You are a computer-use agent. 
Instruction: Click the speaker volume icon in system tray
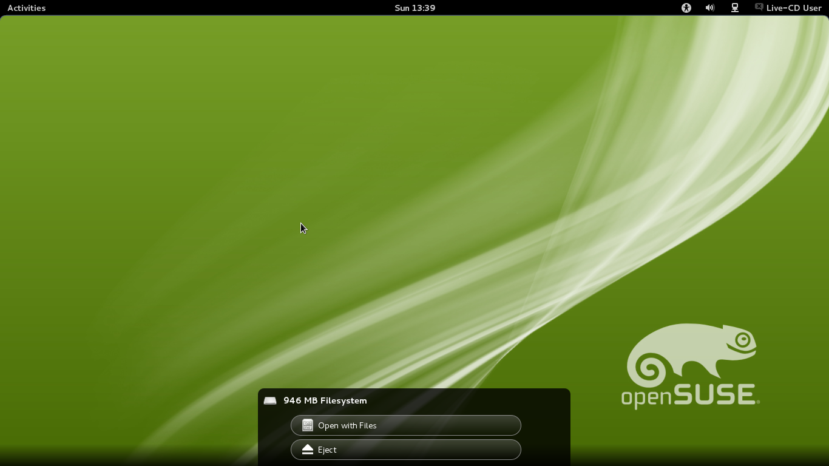pos(709,8)
